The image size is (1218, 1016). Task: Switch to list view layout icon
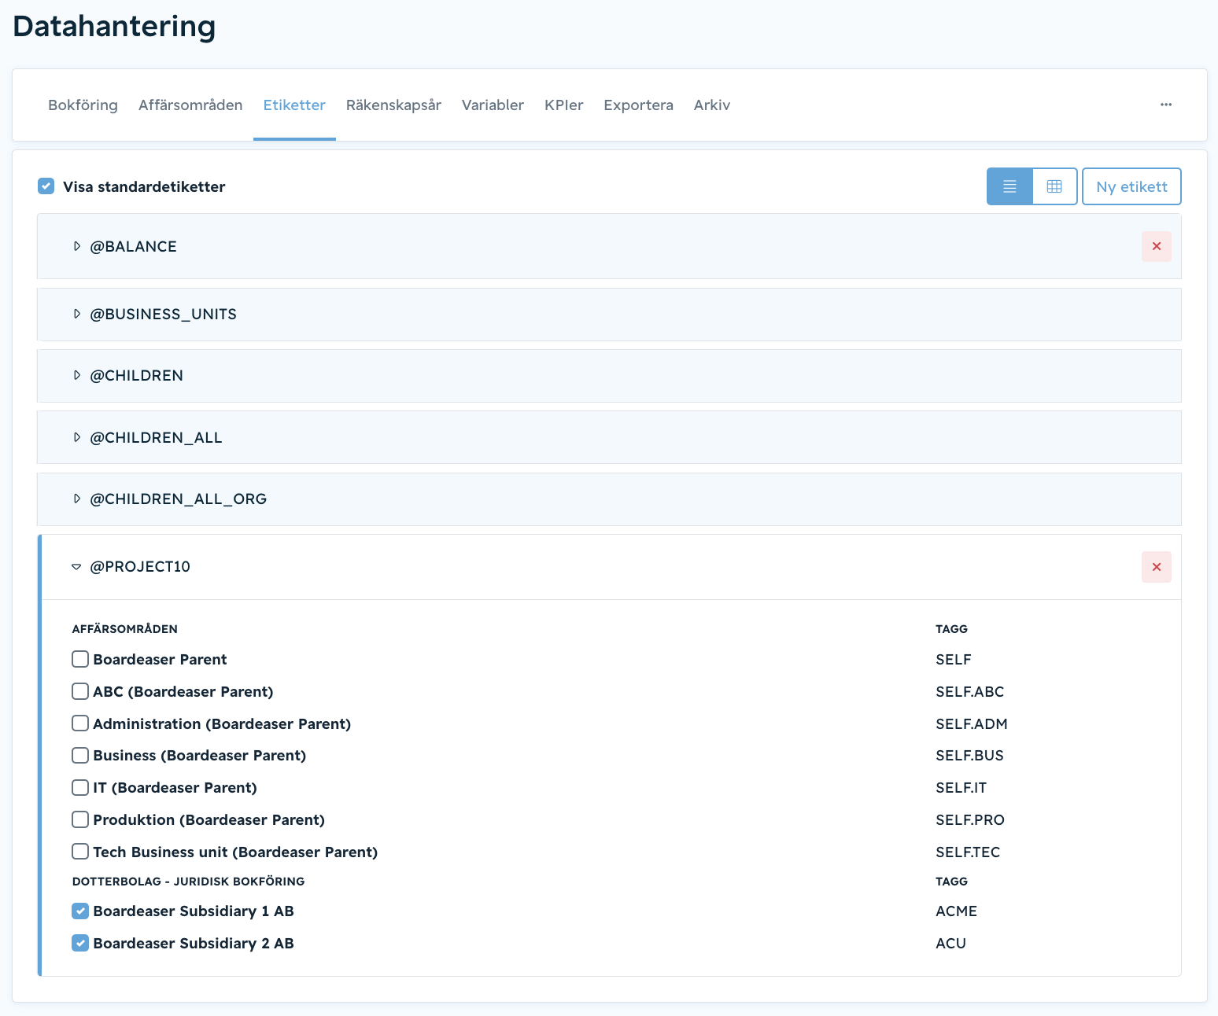[1009, 186]
